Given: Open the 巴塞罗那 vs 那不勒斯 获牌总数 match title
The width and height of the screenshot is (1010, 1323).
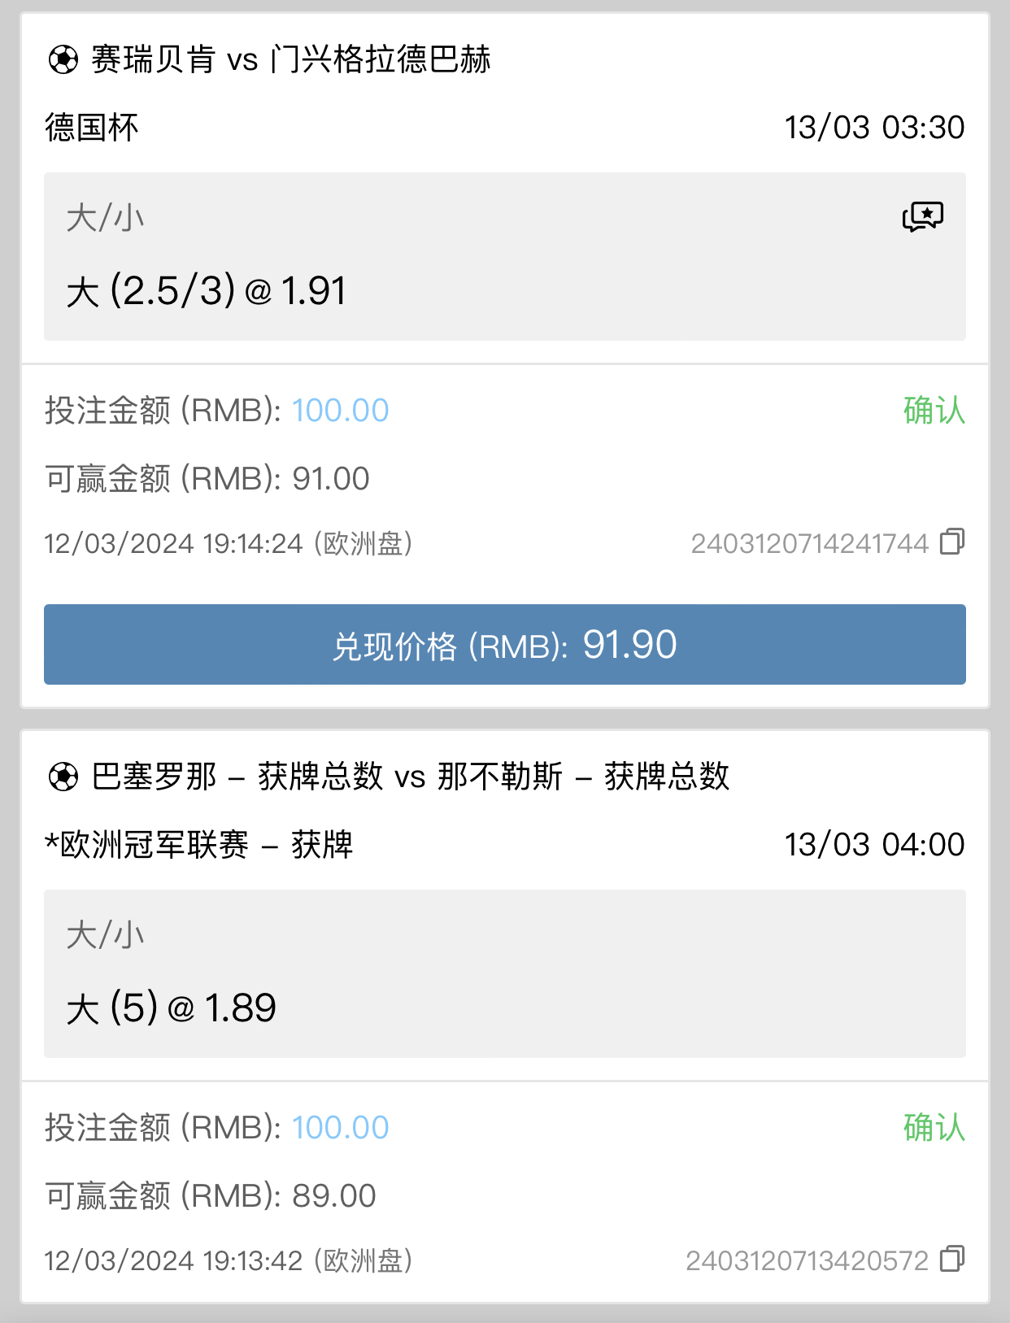Looking at the screenshot, I should click(411, 777).
